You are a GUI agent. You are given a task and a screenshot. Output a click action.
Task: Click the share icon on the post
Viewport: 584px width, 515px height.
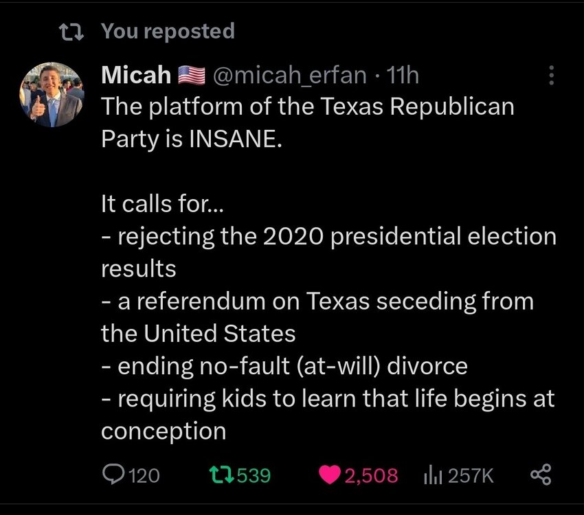[541, 474]
